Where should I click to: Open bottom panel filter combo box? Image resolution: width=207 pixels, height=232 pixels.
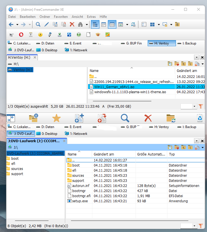pos(189,226)
